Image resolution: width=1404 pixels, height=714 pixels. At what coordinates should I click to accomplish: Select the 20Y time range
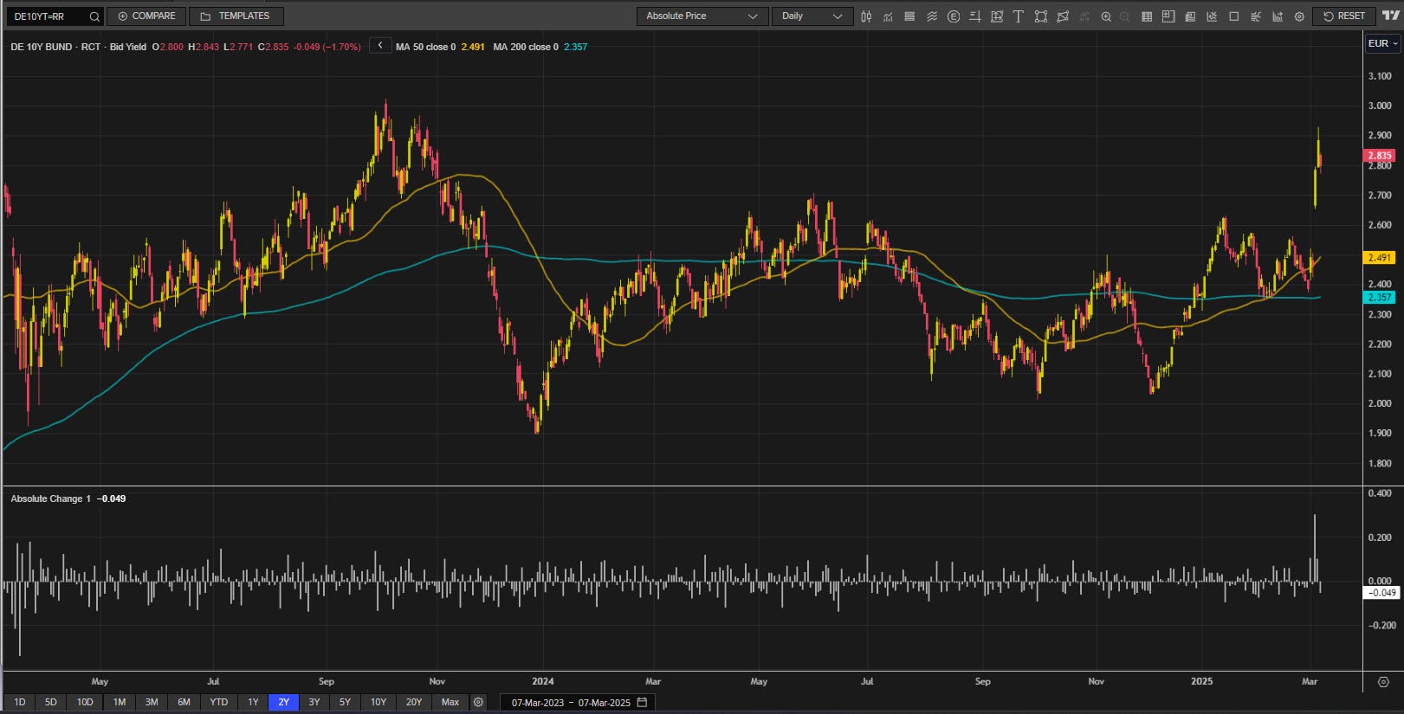click(414, 702)
